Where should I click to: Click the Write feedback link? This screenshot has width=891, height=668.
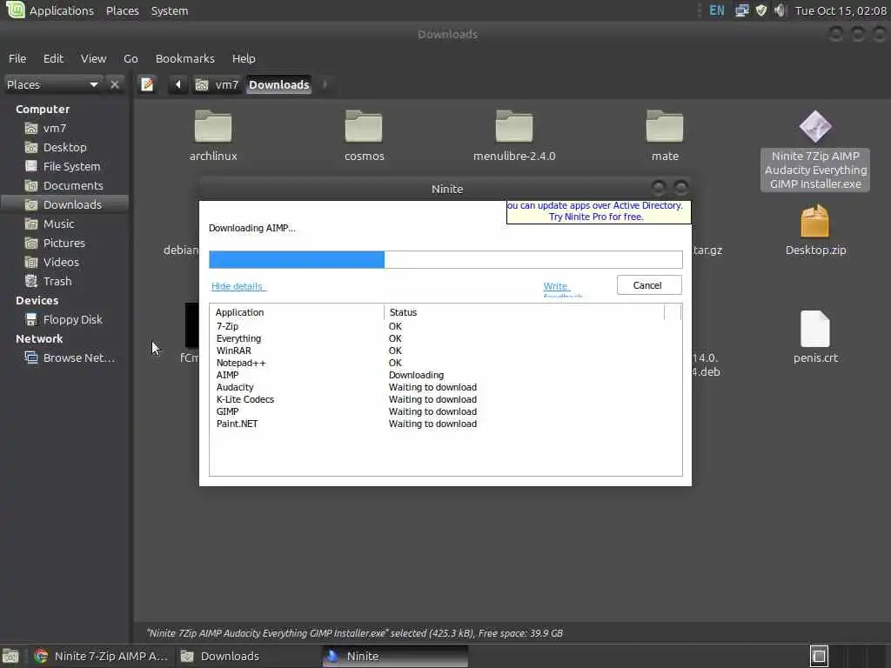[x=562, y=290]
